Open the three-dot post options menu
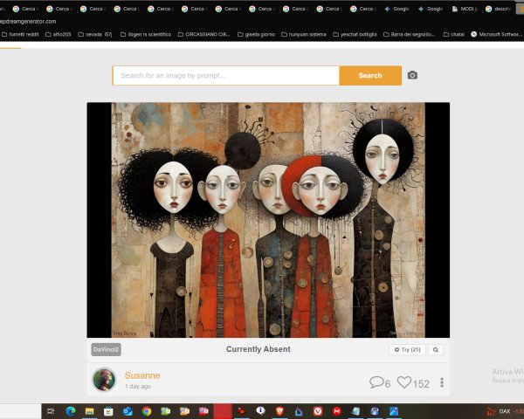The width and height of the screenshot is (524, 419). (x=442, y=382)
